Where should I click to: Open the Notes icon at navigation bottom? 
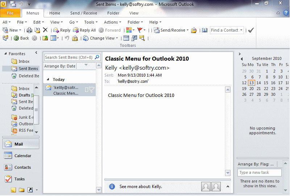(13, 190)
